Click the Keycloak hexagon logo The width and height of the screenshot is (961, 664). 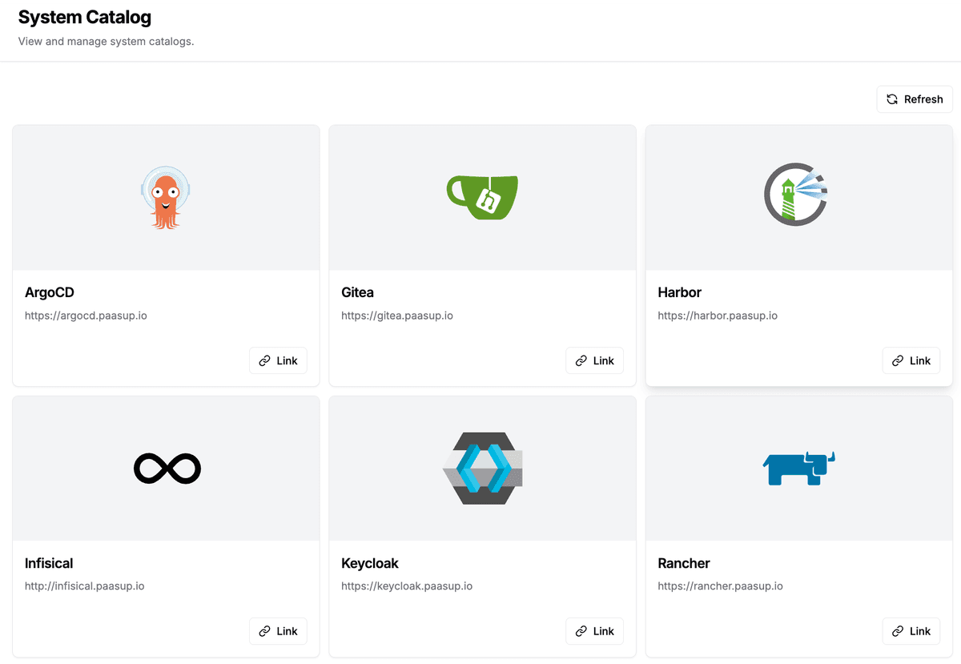[x=482, y=468]
